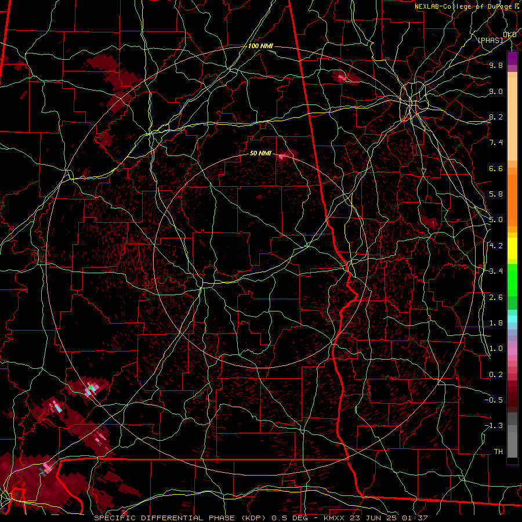The width and height of the screenshot is (522, 522).
Task: Click the SPECIFIC DIFFERENTIAL PHASE (KDP) title
Action: click(181, 518)
